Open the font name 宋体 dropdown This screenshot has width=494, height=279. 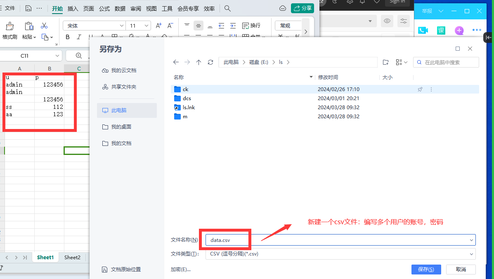pyautogui.click(x=122, y=26)
